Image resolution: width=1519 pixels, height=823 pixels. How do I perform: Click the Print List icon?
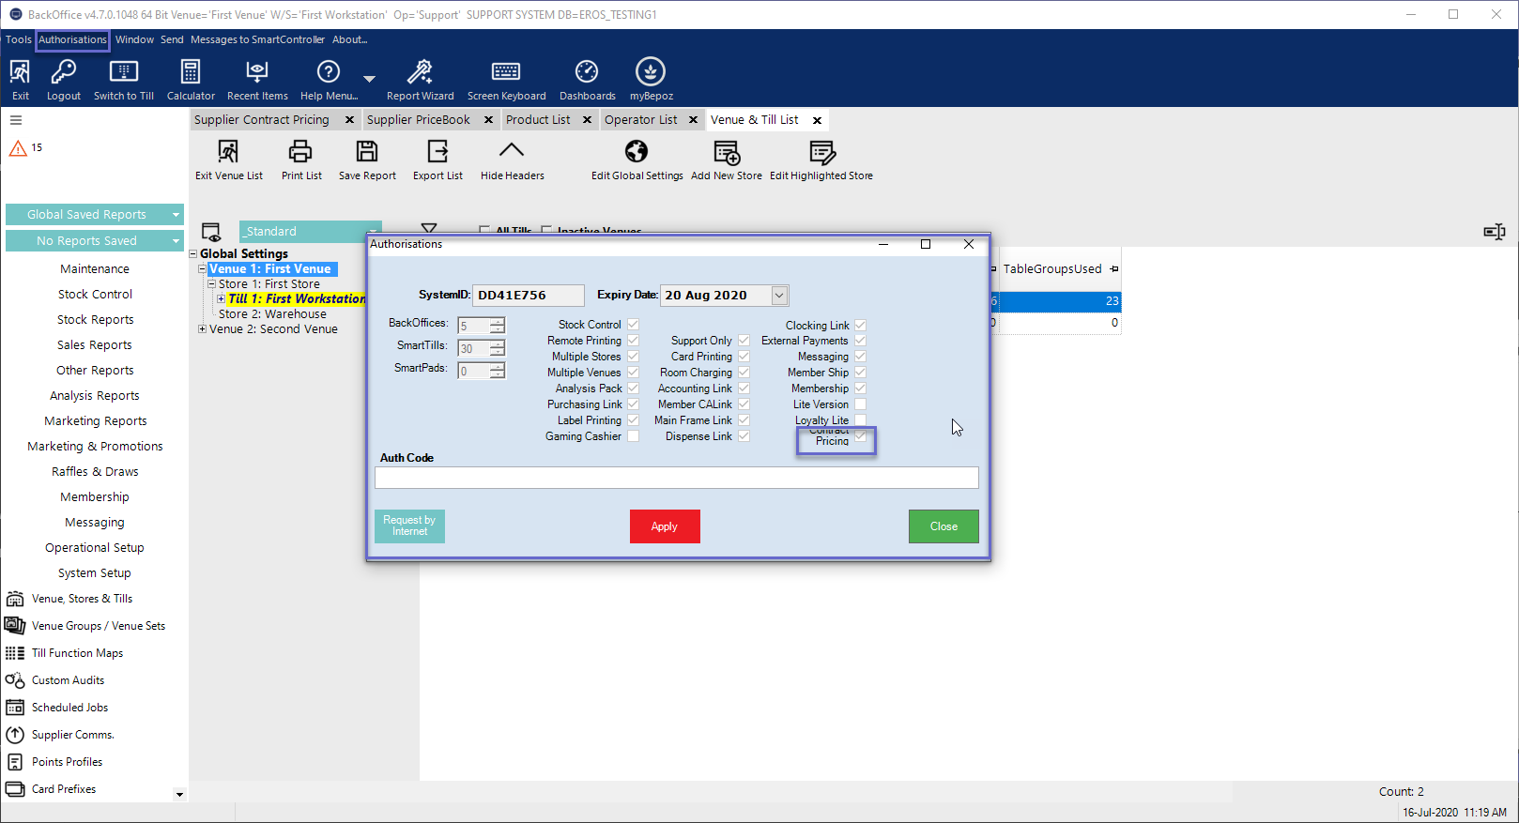[x=300, y=153]
